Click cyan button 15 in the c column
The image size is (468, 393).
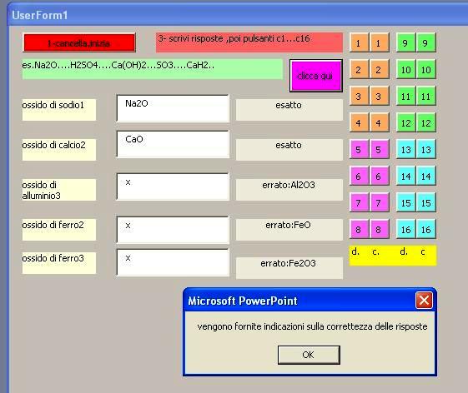tap(426, 202)
